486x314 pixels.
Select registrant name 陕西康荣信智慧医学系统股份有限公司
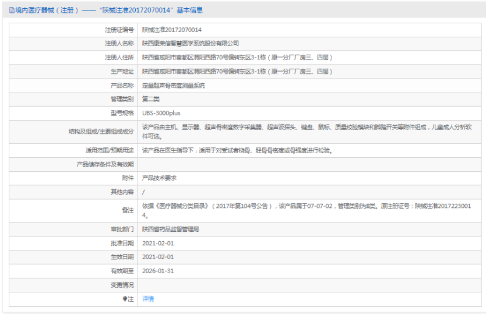(191, 44)
